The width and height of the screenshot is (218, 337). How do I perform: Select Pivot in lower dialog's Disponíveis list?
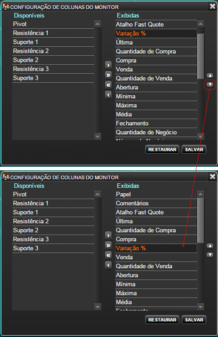(53, 194)
